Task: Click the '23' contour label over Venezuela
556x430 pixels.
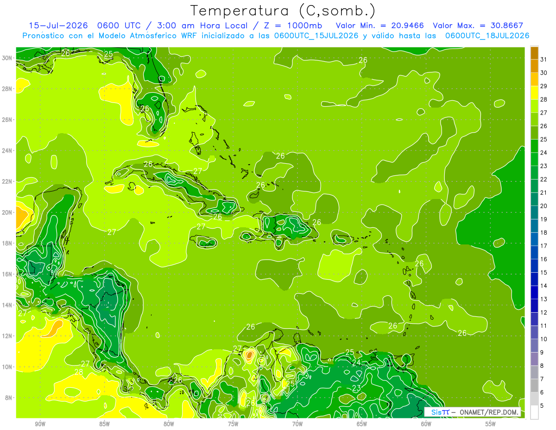Action: pyautogui.click(x=356, y=388)
